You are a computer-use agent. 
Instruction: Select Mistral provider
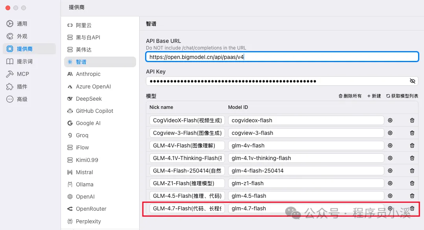(x=100, y=172)
